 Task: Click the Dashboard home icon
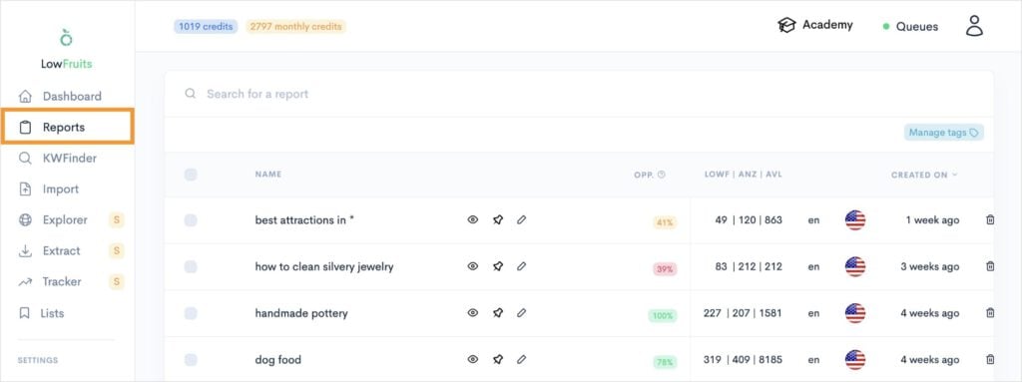point(25,97)
